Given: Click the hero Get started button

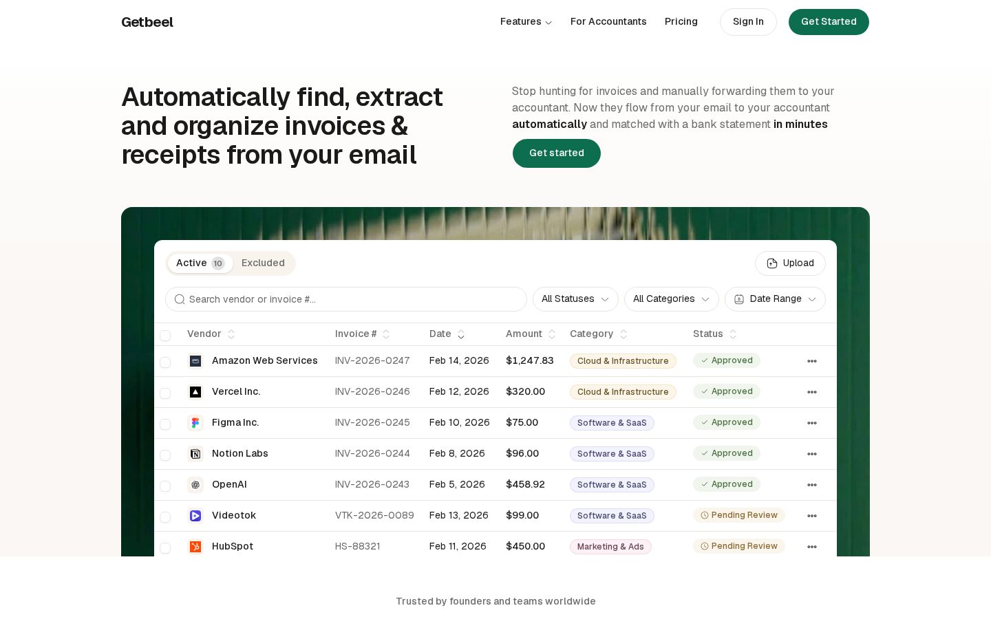Looking at the screenshot, I should 557,153.
